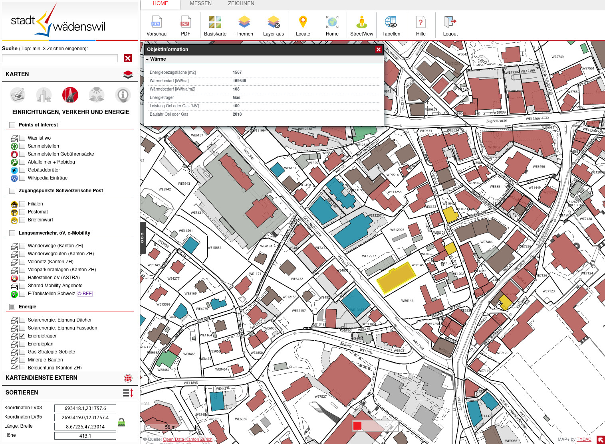Uncheck the Energieträger layer
Screen dimensions: 605x444
pos(22,335)
